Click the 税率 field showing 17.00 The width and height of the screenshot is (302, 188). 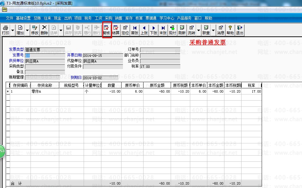160,67
